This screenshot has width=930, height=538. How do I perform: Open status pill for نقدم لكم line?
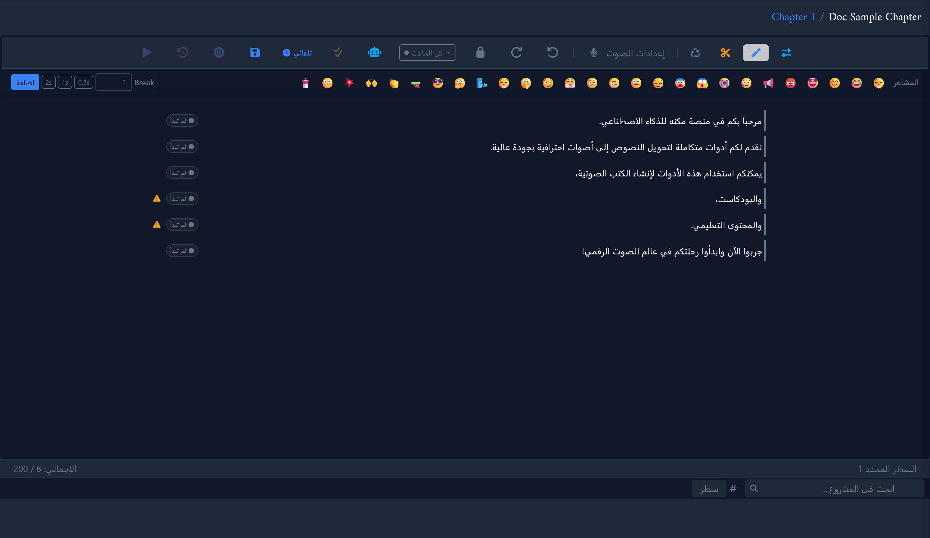182,147
